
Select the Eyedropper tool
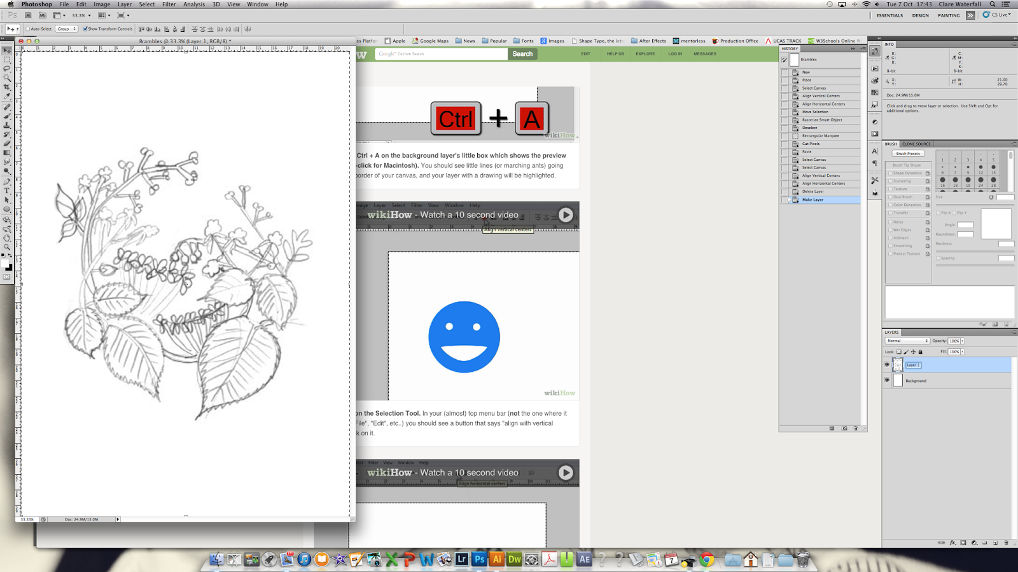coord(7,96)
